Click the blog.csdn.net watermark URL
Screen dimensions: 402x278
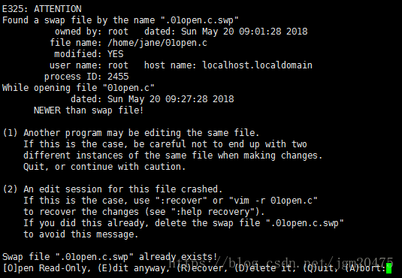(x=281, y=262)
